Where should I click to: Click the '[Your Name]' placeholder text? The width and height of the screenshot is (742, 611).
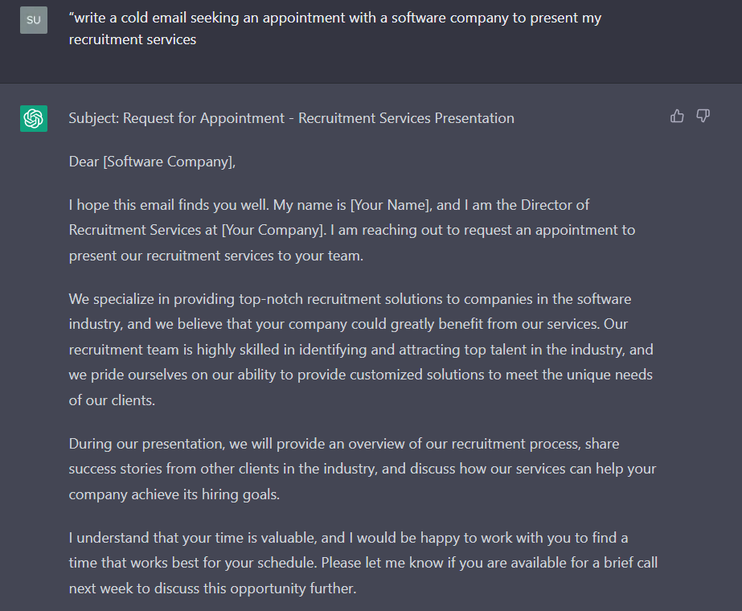(x=391, y=205)
